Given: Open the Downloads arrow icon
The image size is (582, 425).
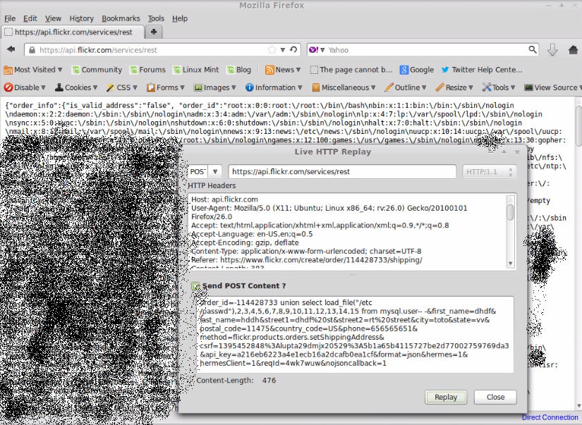Looking at the screenshot, I should (552, 50).
